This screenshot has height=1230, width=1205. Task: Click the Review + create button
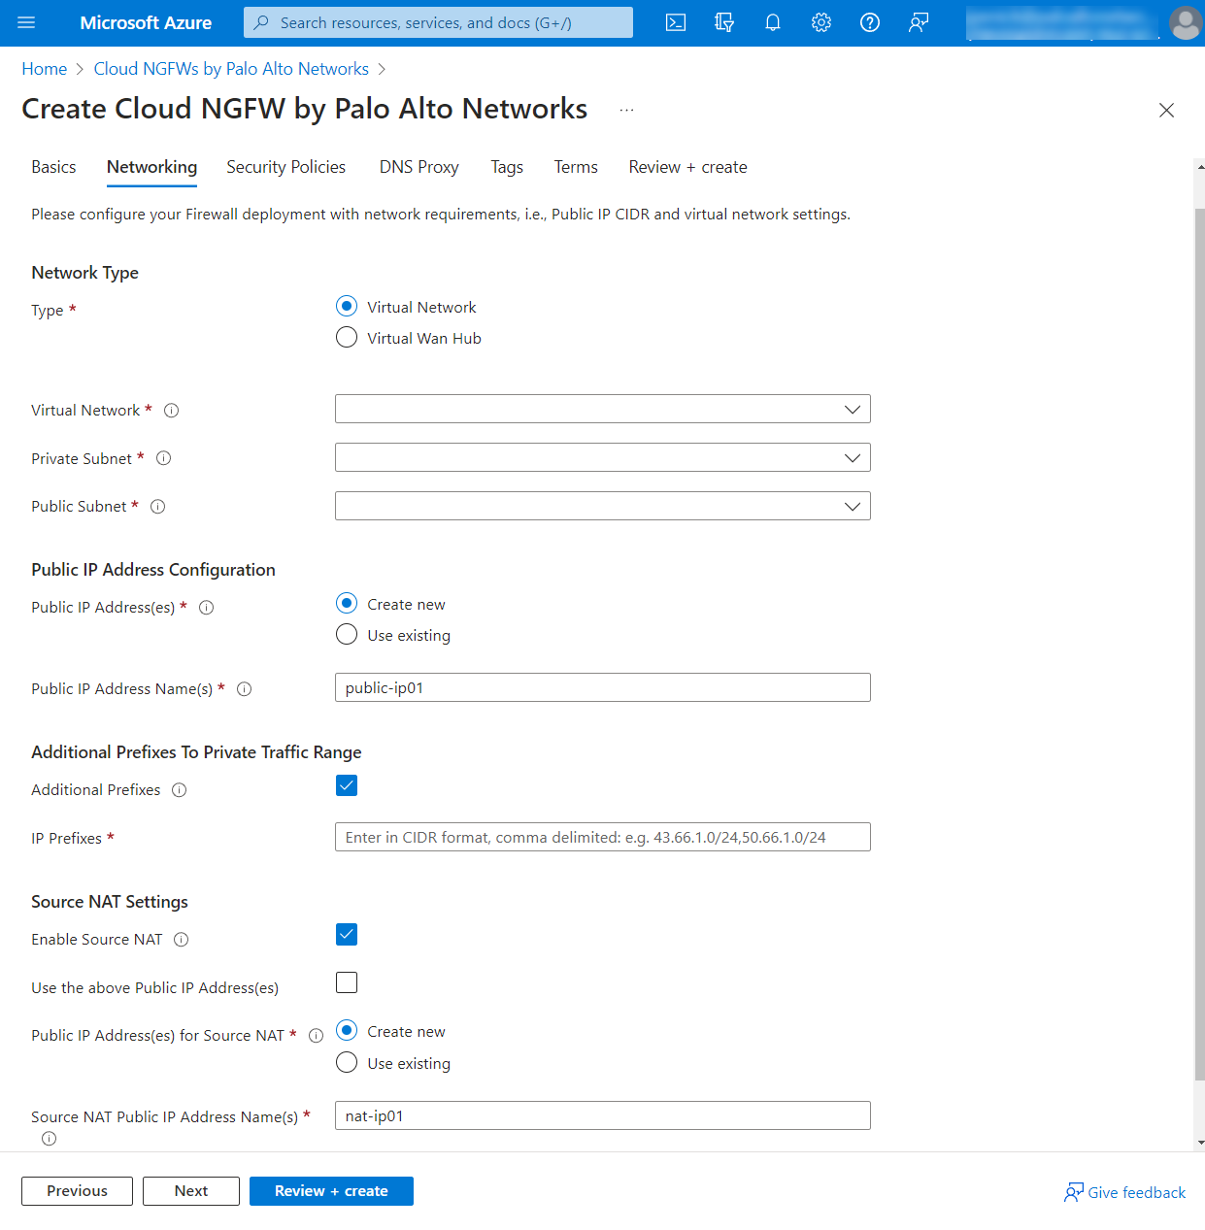(331, 1191)
